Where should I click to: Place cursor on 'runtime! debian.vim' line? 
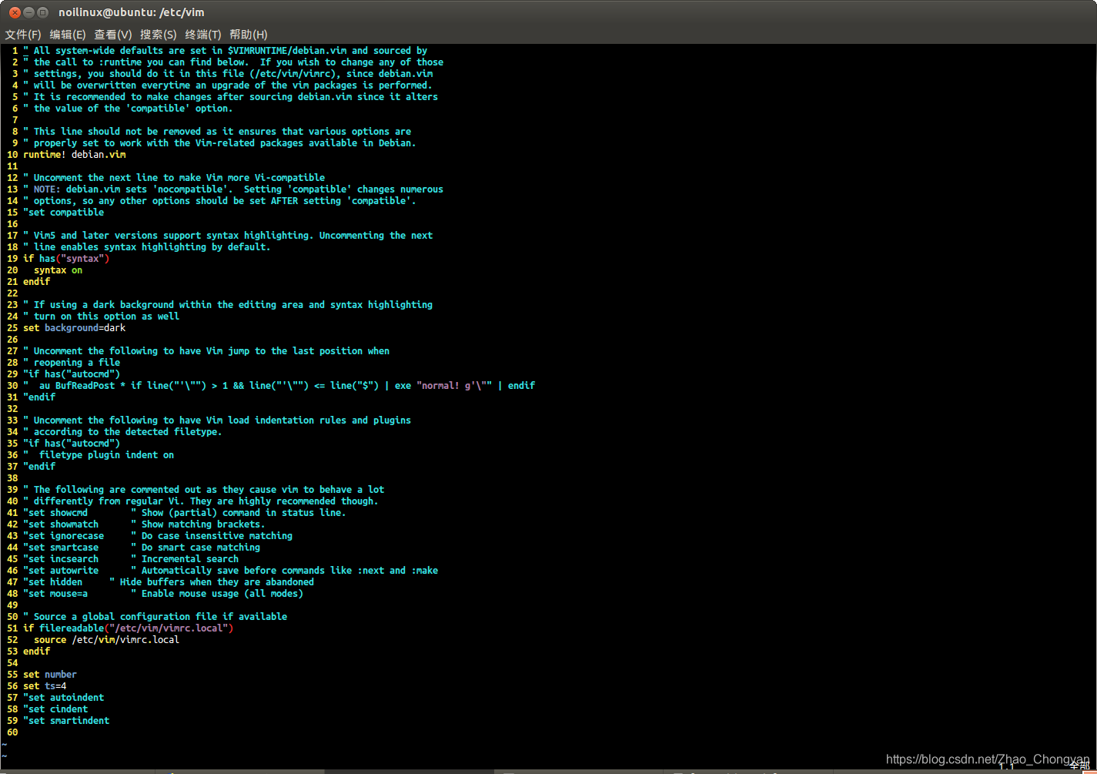[x=75, y=155]
